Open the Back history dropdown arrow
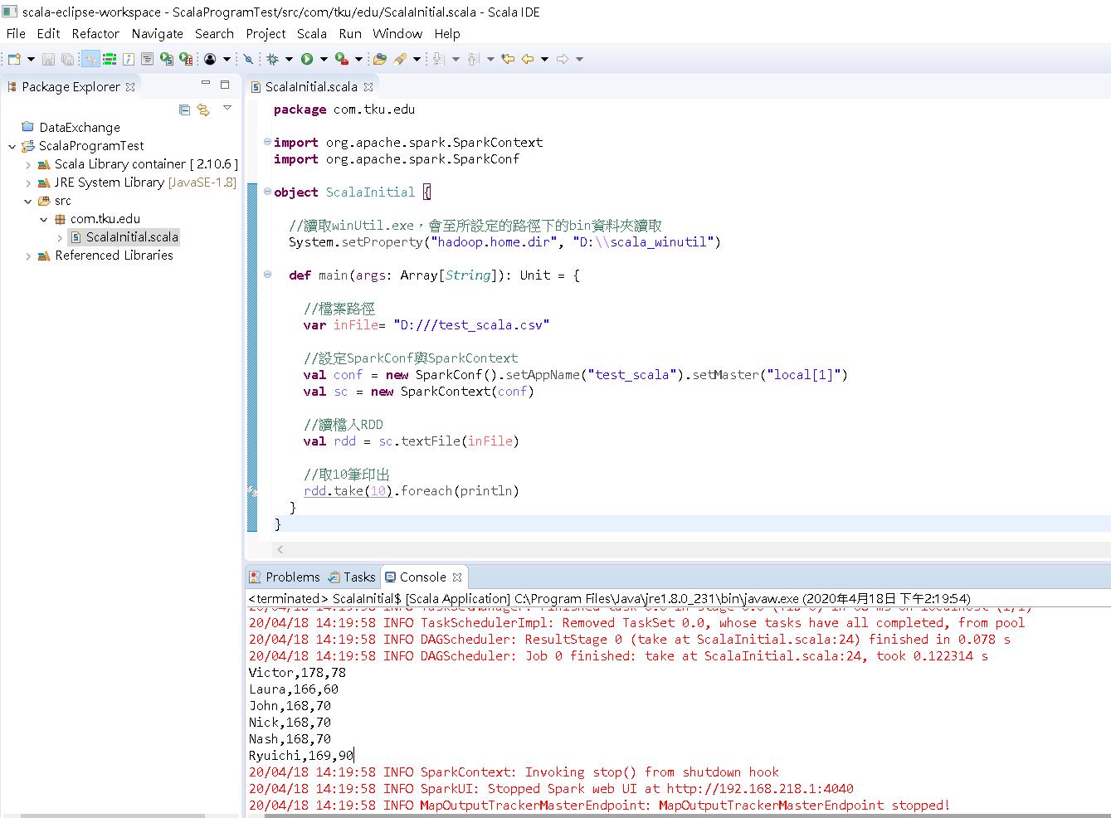1111x818 pixels. point(544,59)
